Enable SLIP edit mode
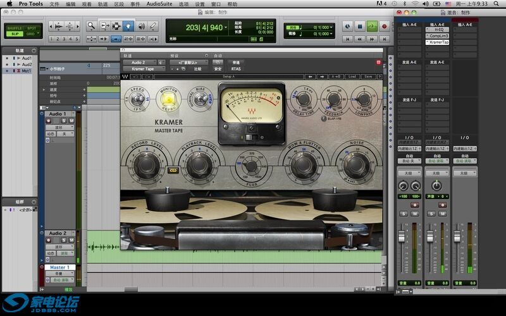 tap(15, 34)
